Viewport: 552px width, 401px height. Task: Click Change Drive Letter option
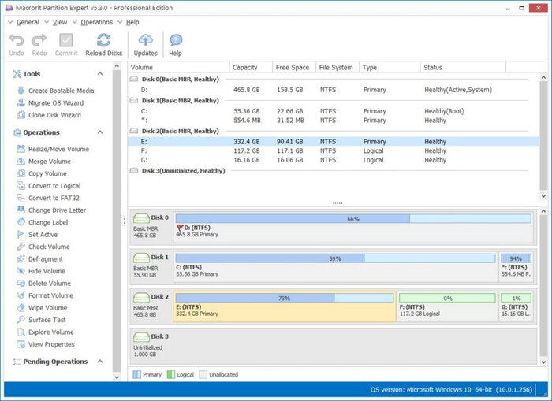click(58, 210)
